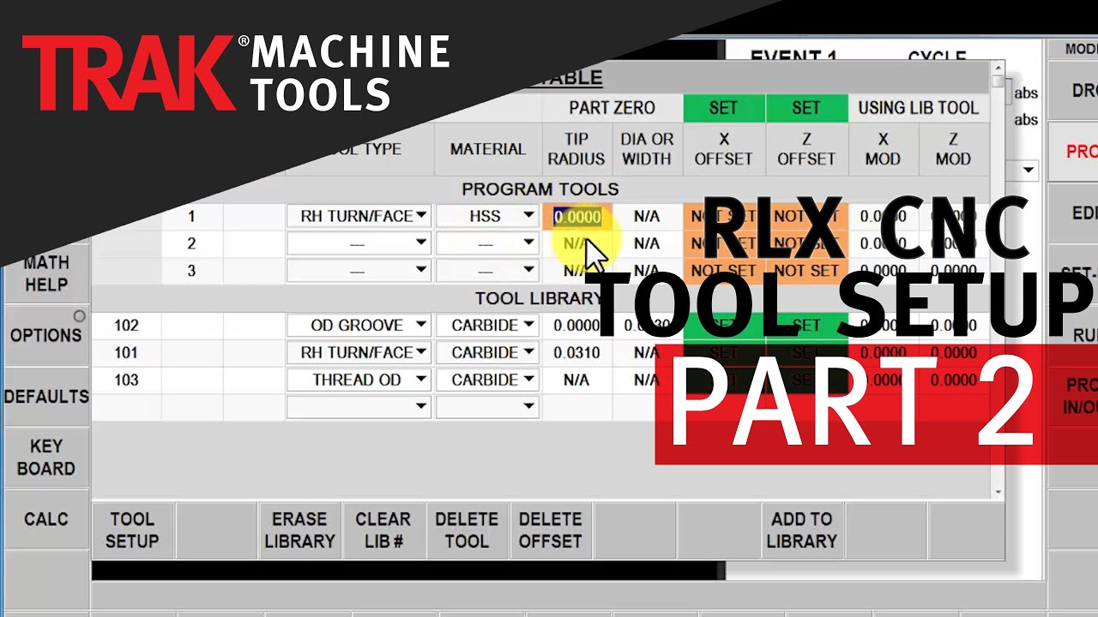Click library 102 tip radius 0.0000 cell
This screenshot has width=1098, height=617.
tap(577, 326)
